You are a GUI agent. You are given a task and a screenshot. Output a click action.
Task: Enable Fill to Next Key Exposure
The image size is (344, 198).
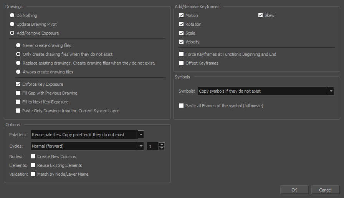(18, 102)
